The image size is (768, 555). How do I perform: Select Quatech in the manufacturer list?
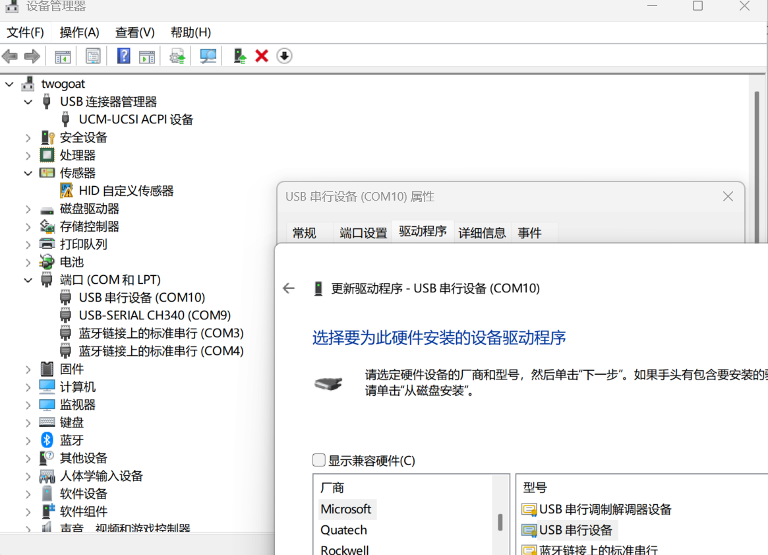(x=343, y=530)
